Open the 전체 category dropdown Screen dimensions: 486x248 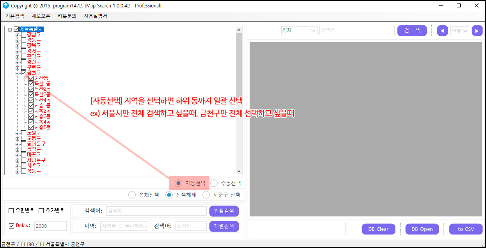tap(299, 30)
